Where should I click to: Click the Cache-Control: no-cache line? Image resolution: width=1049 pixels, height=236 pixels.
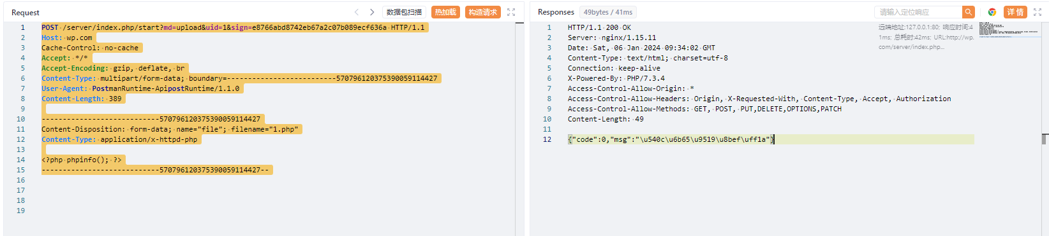pyautogui.click(x=90, y=48)
